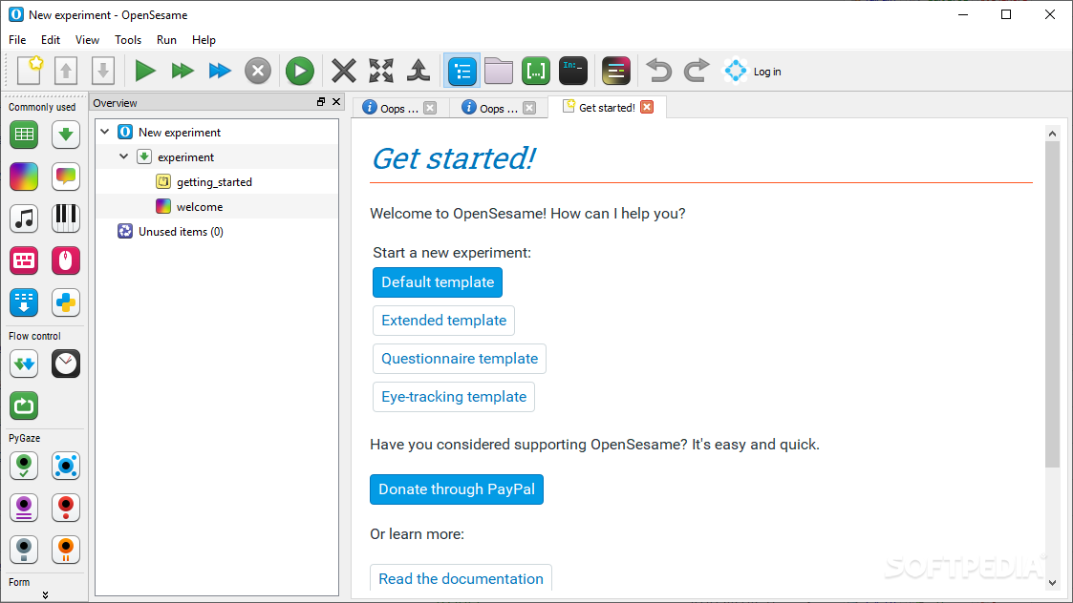Select the coroutines blue arrows item

[x=24, y=364]
